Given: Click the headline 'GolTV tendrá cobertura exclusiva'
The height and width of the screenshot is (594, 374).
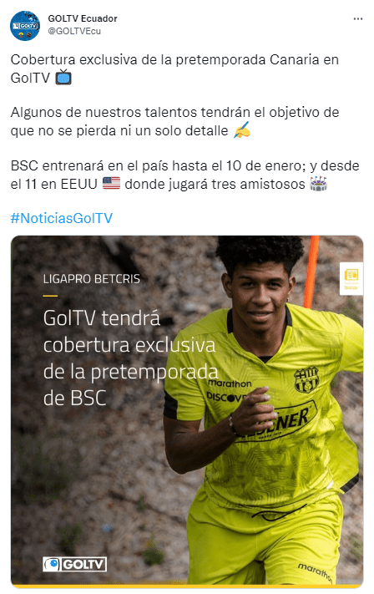Looking at the screenshot, I should (129, 332).
